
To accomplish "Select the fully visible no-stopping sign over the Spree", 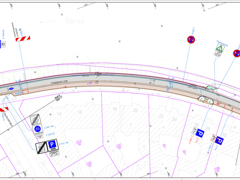I will (191, 39).
